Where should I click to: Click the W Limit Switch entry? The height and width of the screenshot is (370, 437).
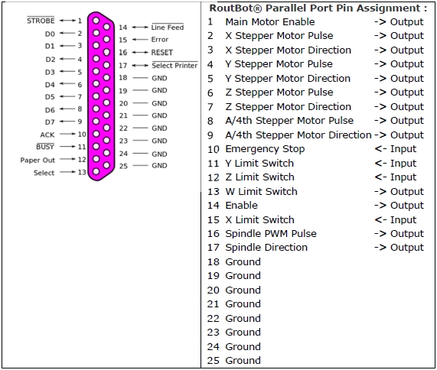262,192
